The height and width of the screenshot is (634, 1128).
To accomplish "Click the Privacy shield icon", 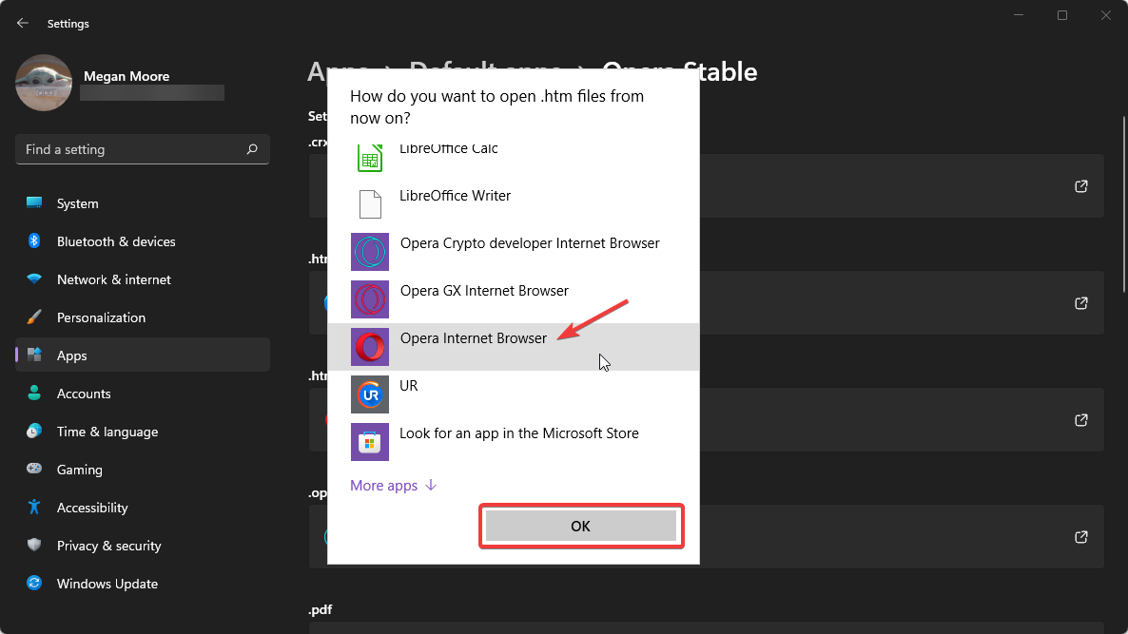I will click(34, 545).
